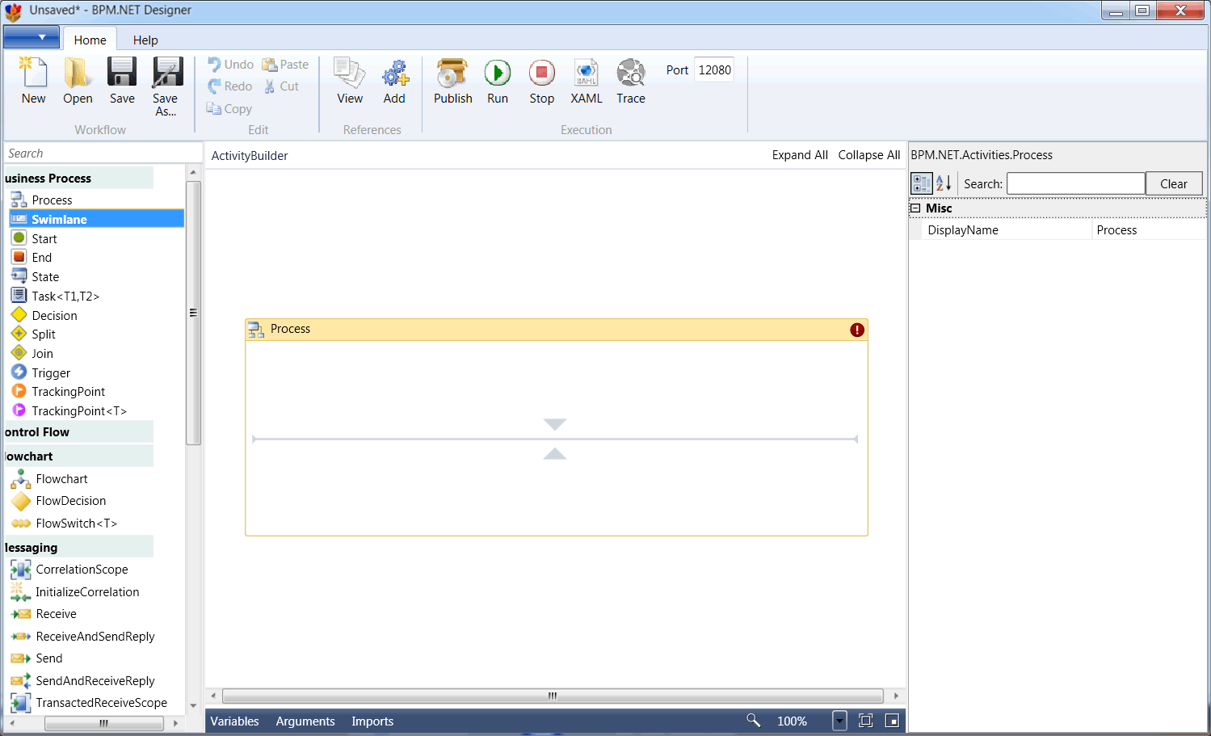Open an existing workflow file
1211x736 pixels.
pos(78,82)
